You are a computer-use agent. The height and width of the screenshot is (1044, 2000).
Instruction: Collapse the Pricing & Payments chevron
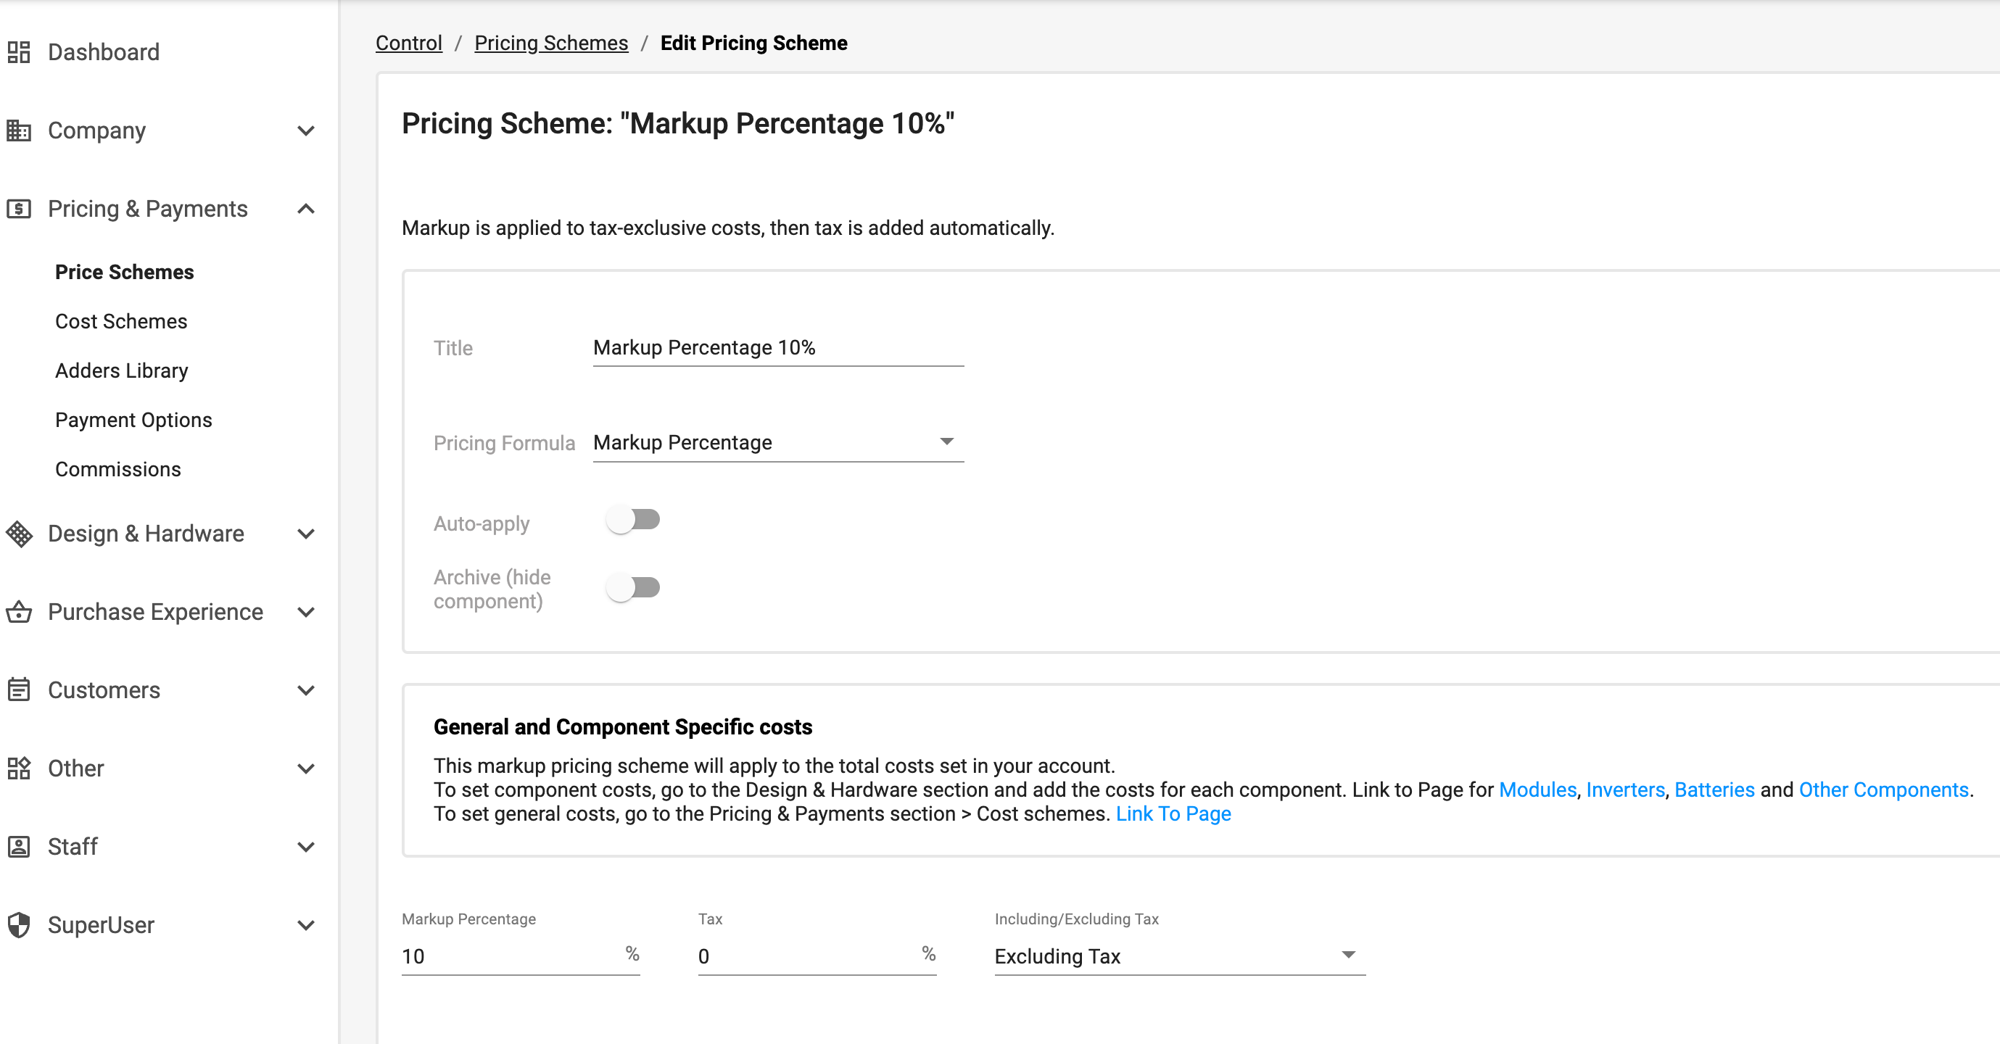point(306,209)
